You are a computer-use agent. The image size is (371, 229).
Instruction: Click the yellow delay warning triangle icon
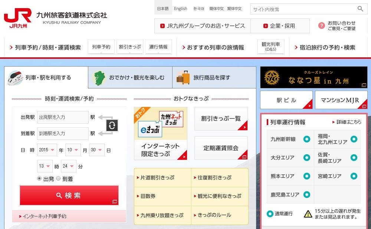coord(308,214)
